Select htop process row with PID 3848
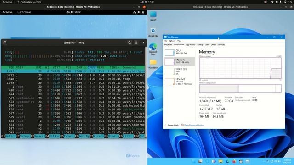Viewport: 294px width, 165px height. (73, 79)
